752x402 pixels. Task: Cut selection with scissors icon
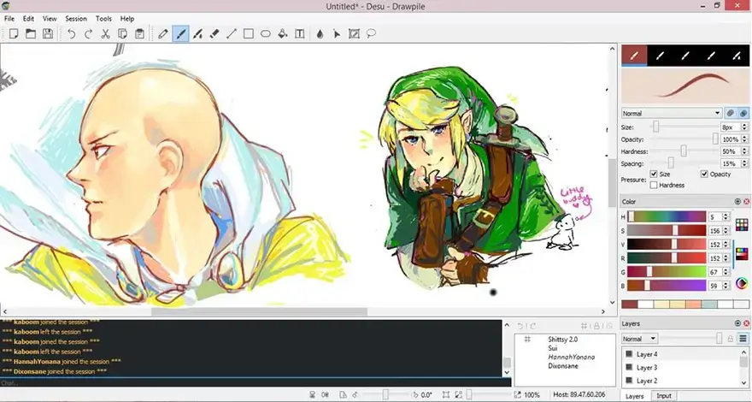tap(105, 33)
